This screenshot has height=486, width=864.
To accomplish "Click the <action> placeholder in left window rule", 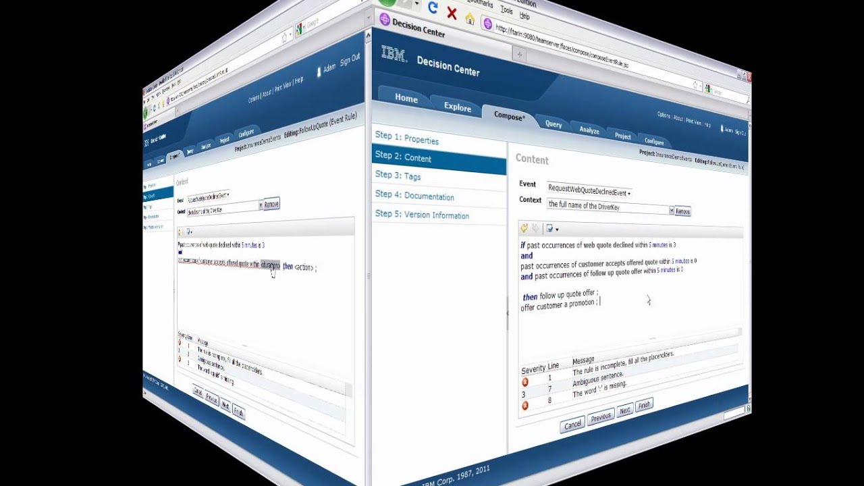I will 305,267.
